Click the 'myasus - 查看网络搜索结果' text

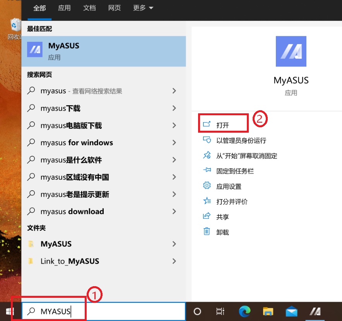[81, 91]
